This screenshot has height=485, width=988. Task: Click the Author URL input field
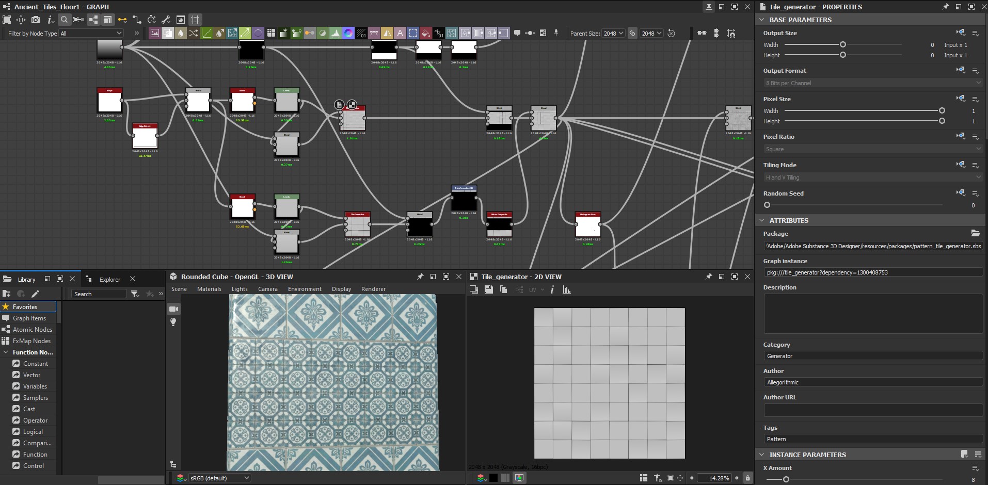pyautogui.click(x=872, y=410)
